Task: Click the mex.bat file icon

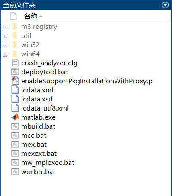Action: pyautogui.click(x=15, y=144)
